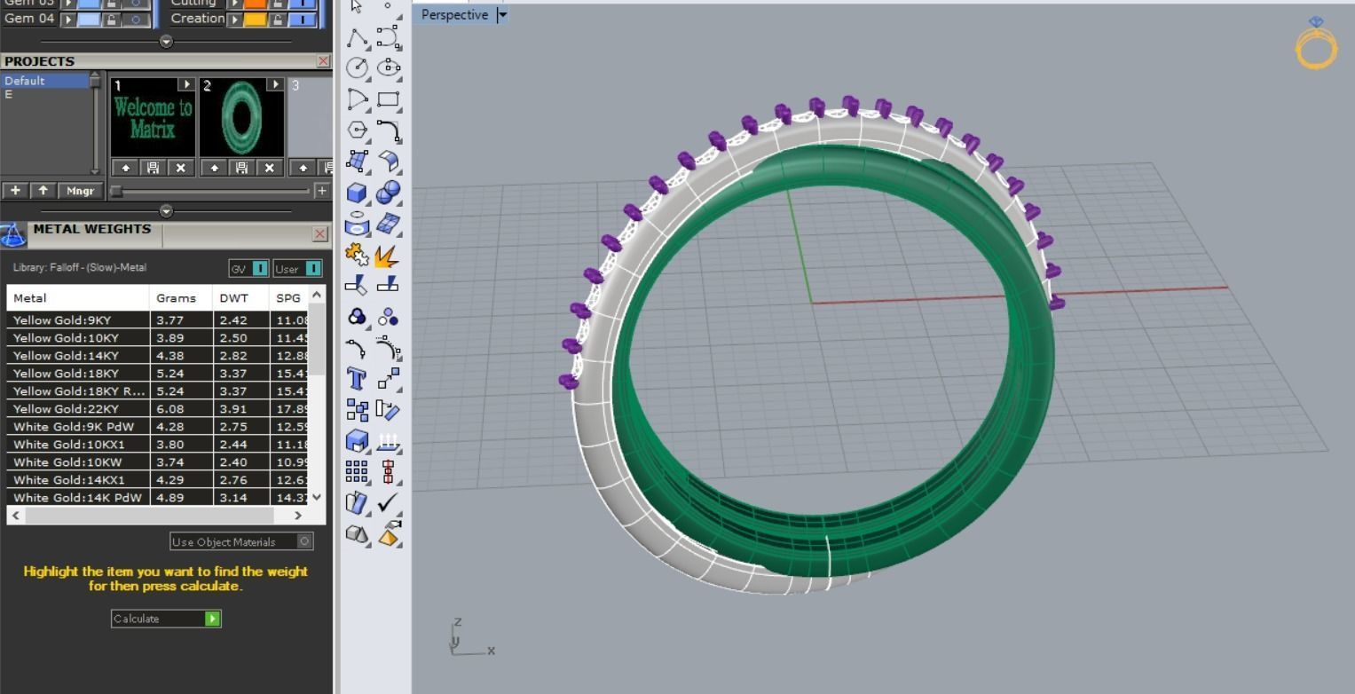This screenshot has height=694, width=1355.
Task: Select the project-to-surface arrows tool
Action: coord(389,441)
